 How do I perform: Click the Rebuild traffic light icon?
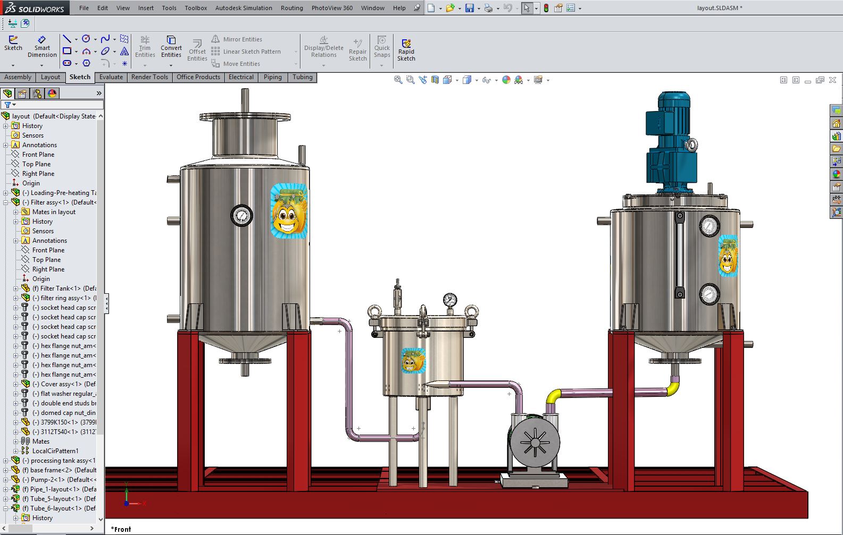pyautogui.click(x=546, y=8)
